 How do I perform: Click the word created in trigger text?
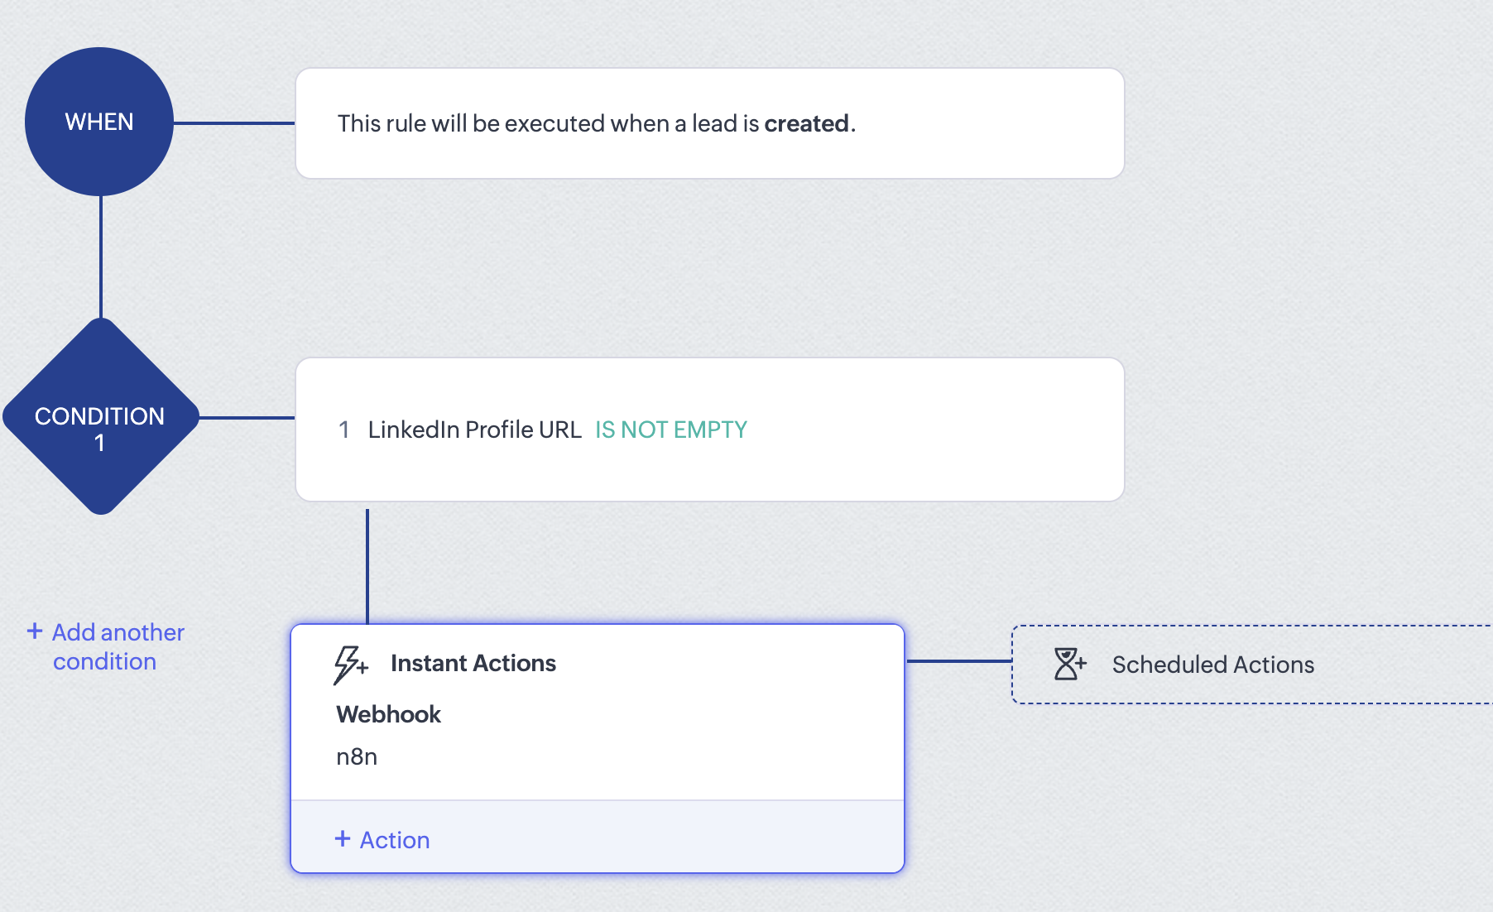[806, 123]
